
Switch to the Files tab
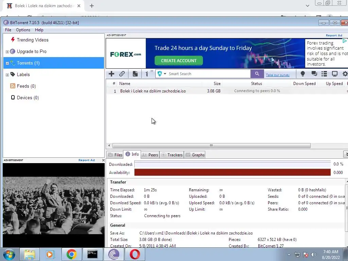[x=115, y=155]
